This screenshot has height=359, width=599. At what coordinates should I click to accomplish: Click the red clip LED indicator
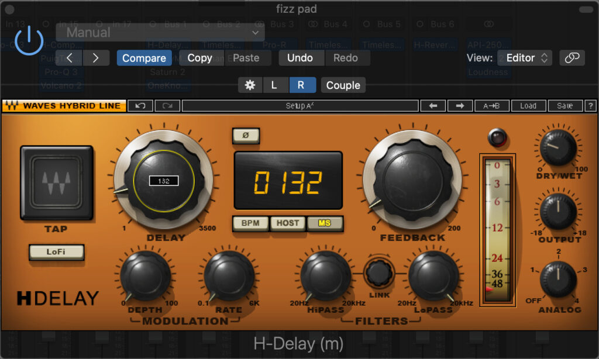(497, 137)
